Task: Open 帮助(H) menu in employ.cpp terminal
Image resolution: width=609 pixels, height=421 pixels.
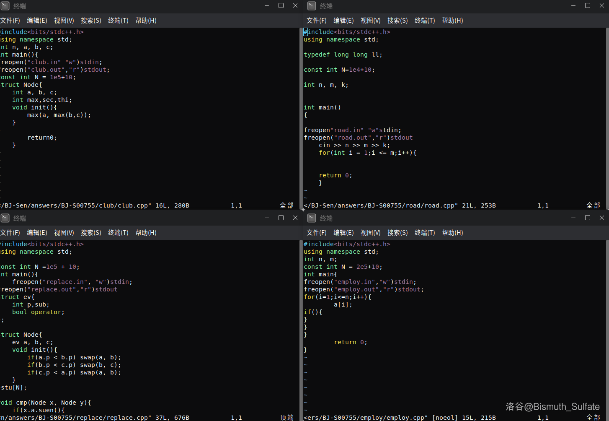Action: [452, 233]
